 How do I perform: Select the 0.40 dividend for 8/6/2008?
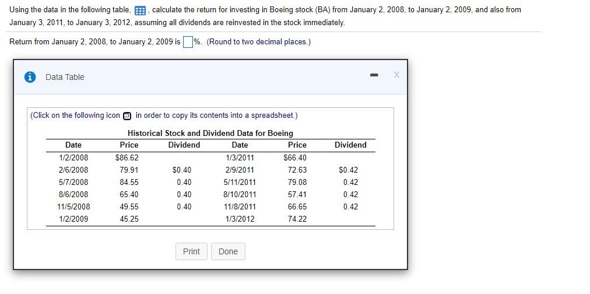[184, 195]
